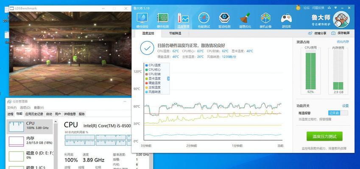Image resolution: width=360 pixels, height=169 pixels.
Task: Open 选项(O) menu in Task Manager
Action: 25,107
